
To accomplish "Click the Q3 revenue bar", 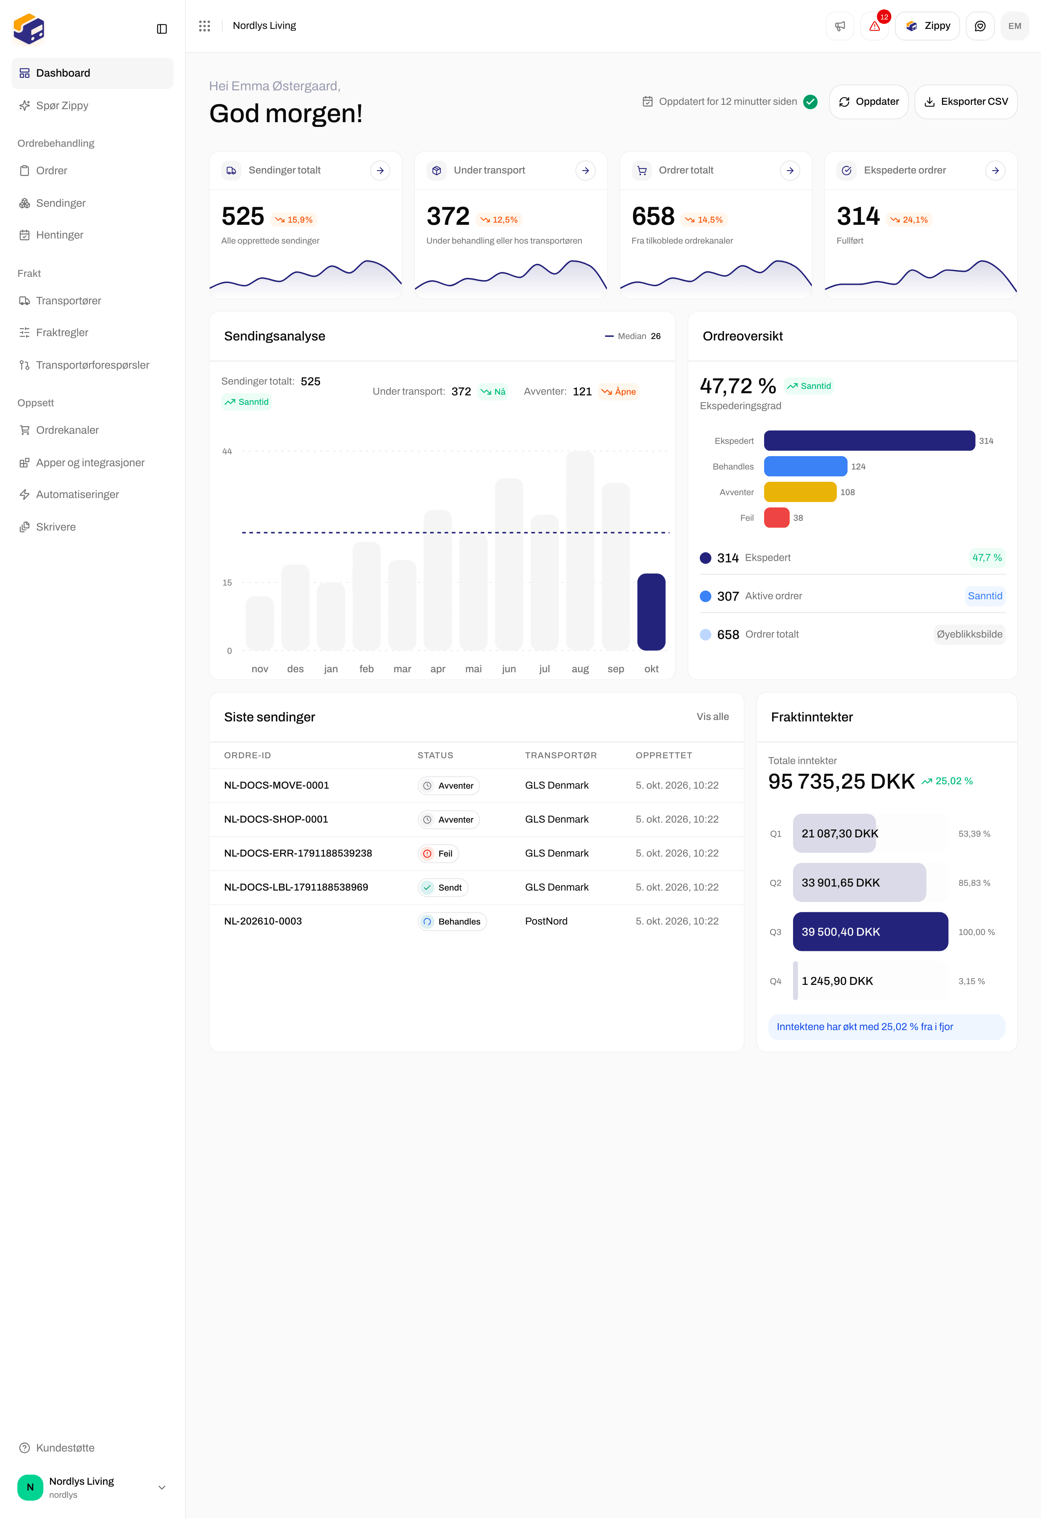I will [x=870, y=931].
